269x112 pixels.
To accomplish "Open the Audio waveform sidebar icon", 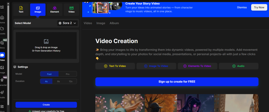I will pos(2,92).
